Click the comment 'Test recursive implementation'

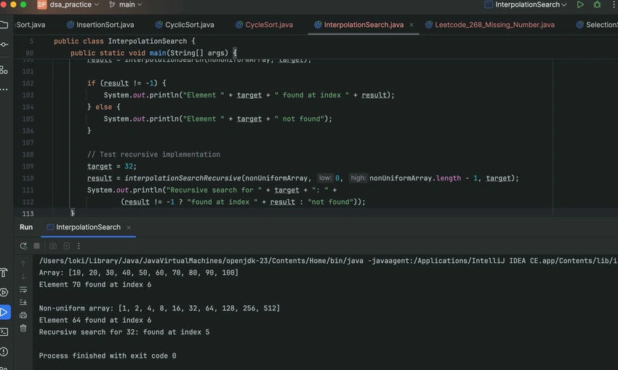pyautogui.click(x=153, y=154)
